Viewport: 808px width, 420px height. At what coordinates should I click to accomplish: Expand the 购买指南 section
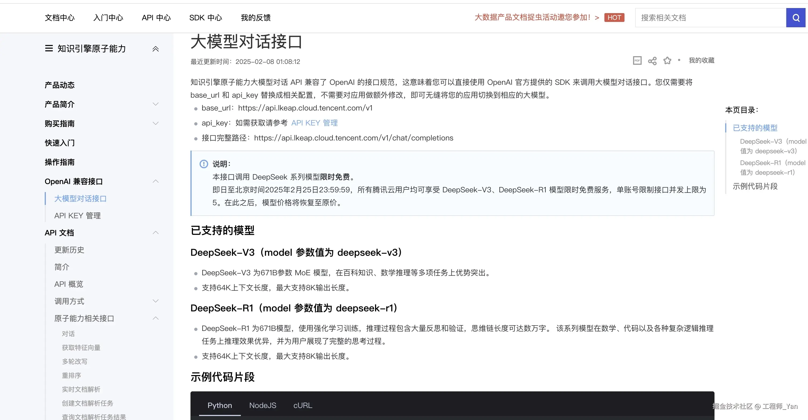[x=156, y=123]
